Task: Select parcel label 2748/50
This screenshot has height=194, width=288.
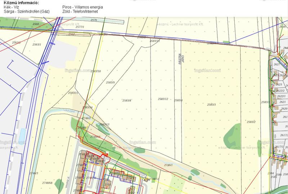Action: pos(91,178)
